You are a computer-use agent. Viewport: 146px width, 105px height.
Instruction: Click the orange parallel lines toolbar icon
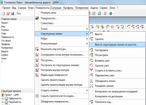point(112,27)
